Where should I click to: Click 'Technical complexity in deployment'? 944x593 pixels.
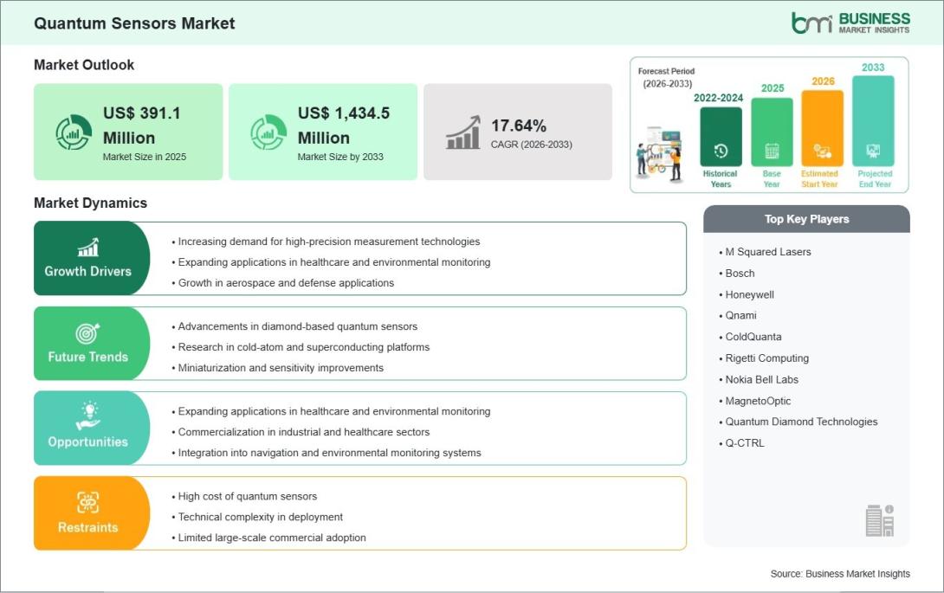[x=260, y=517]
